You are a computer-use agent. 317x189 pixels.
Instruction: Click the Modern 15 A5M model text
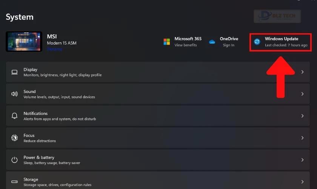62,43
